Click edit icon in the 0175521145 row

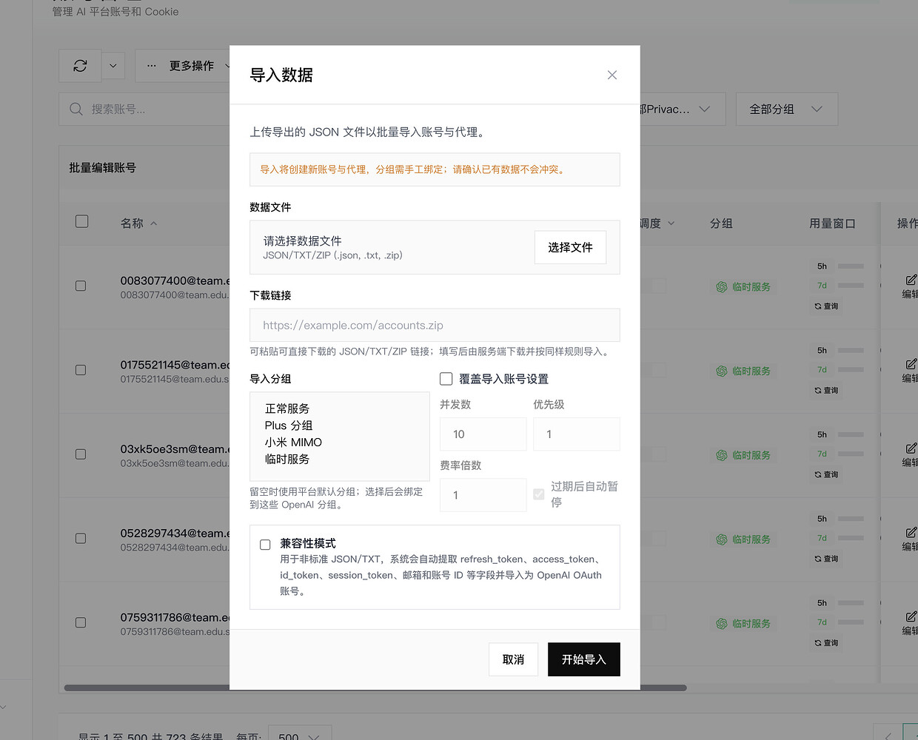(x=911, y=364)
